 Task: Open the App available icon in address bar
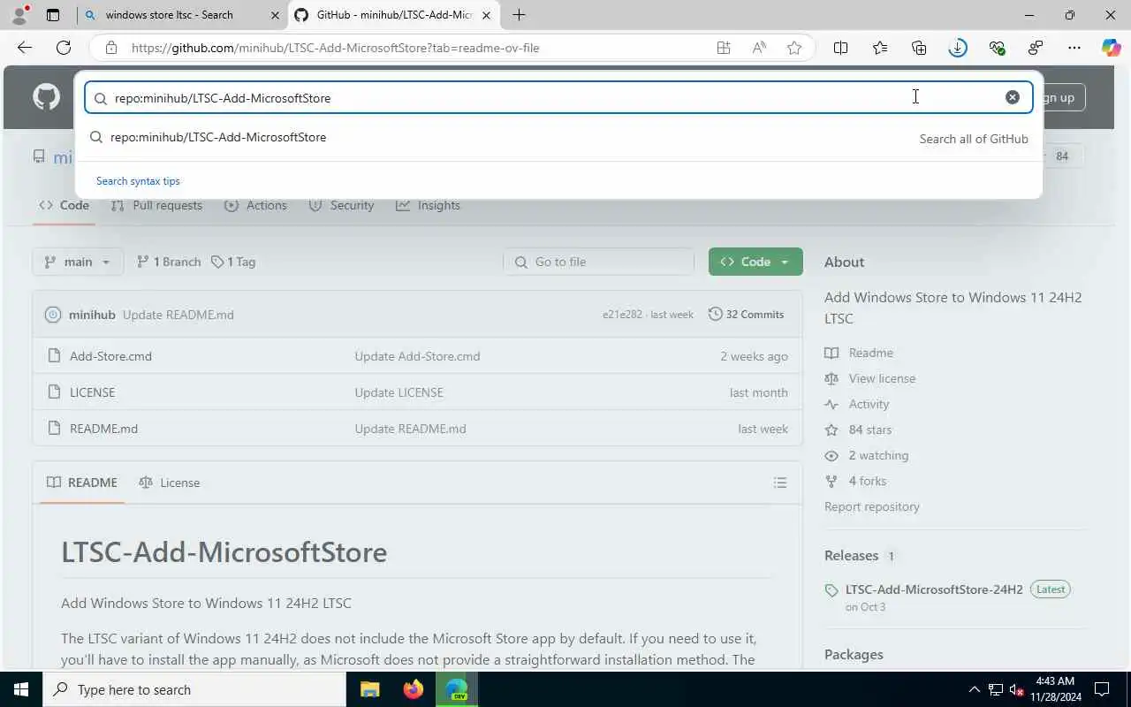click(724, 48)
